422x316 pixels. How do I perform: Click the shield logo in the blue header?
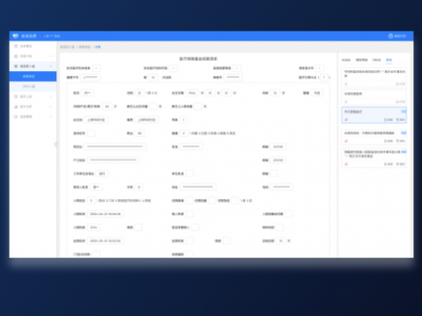(16, 36)
